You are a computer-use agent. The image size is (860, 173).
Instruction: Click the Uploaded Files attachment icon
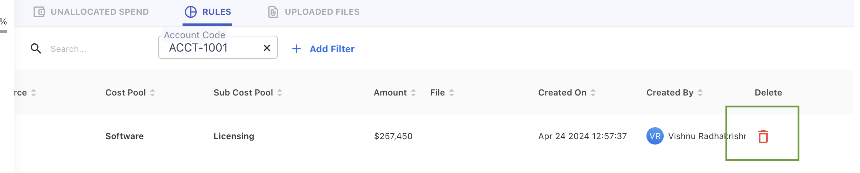tap(273, 12)
